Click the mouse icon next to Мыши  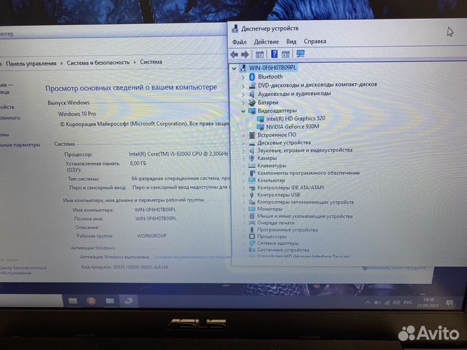252,216
